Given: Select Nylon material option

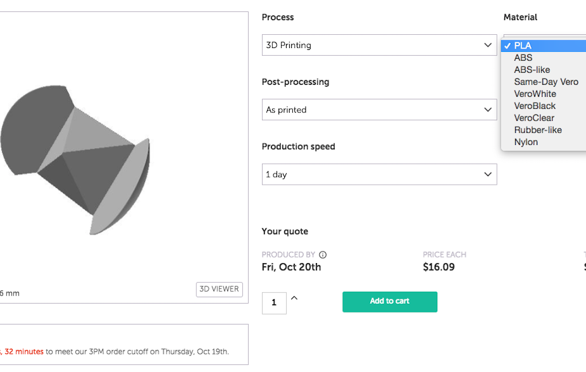Looking at the screenshot, I should (544, 142).
